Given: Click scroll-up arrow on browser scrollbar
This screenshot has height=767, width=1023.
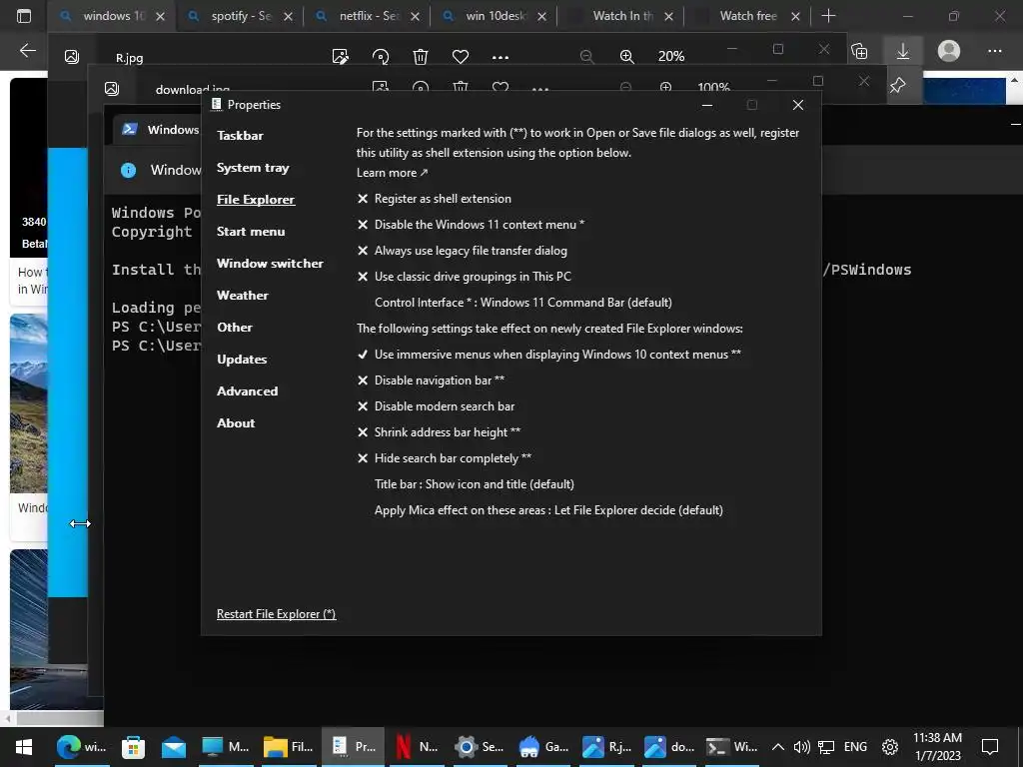Looking at the screenshot, I should click(x=1015, y=81).
